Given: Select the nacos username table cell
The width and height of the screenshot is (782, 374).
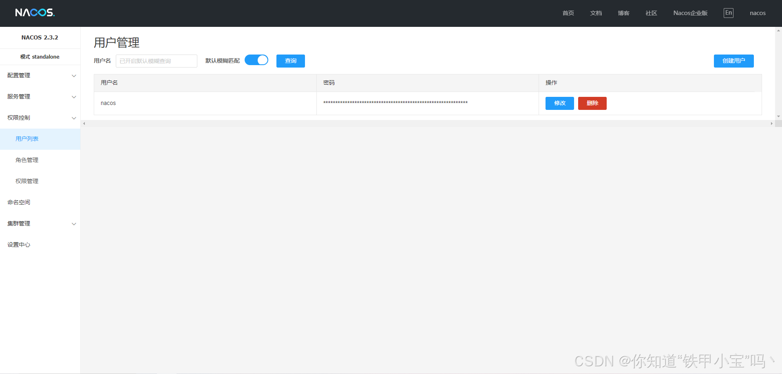Looking at the screenshot, I should pos(205,103).
